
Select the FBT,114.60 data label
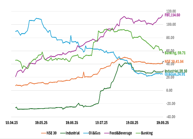click(x=172, y=15)
